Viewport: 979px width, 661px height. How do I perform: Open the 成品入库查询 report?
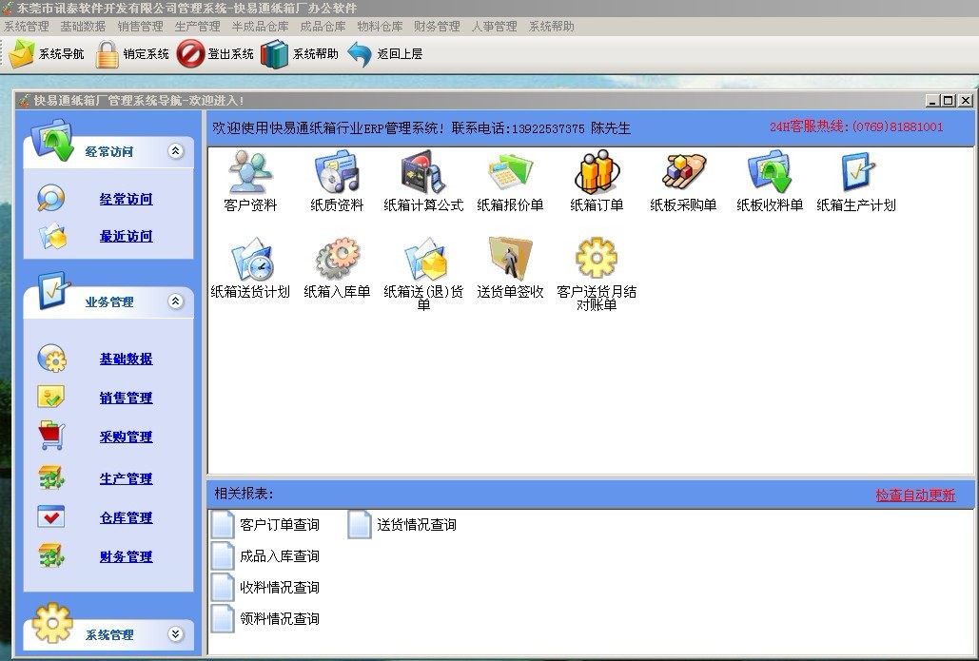[265, 555]
